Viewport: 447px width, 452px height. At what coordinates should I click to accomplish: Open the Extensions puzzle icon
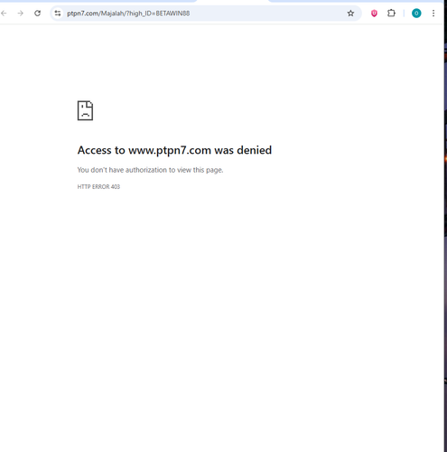pyautogui.click(x=391, y=14)
